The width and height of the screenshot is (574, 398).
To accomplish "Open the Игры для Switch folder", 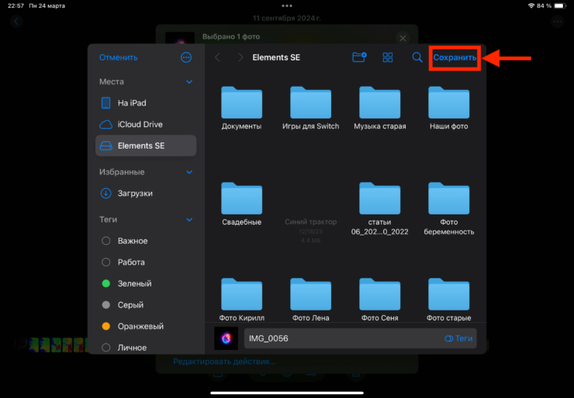I will (310, 101).
